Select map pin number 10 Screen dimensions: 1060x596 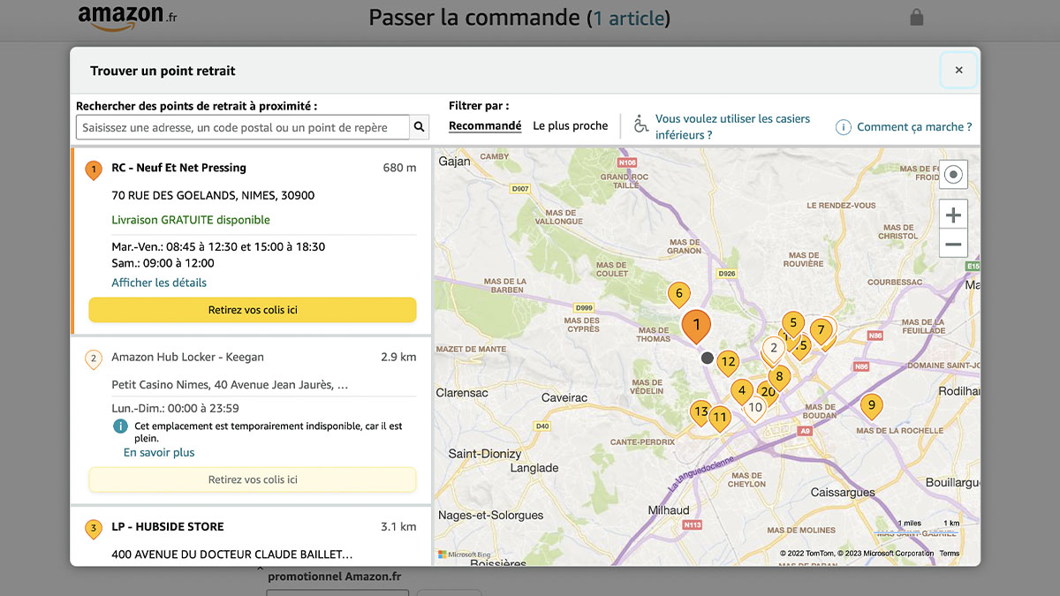pos(754,408)
